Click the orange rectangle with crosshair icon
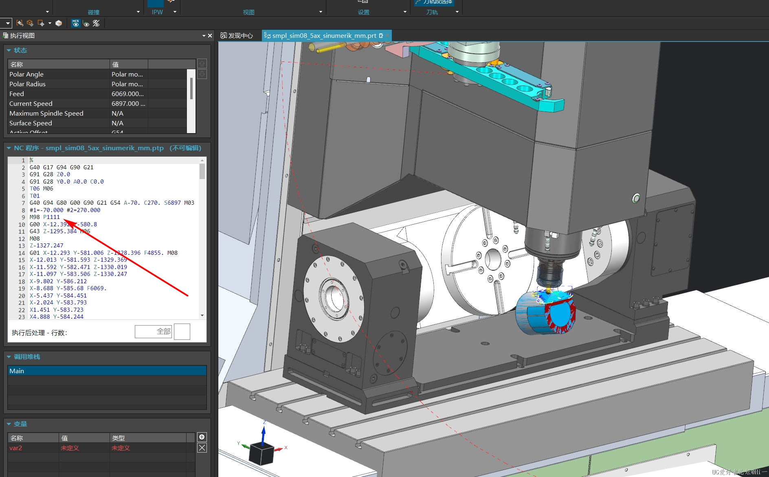 41,23
